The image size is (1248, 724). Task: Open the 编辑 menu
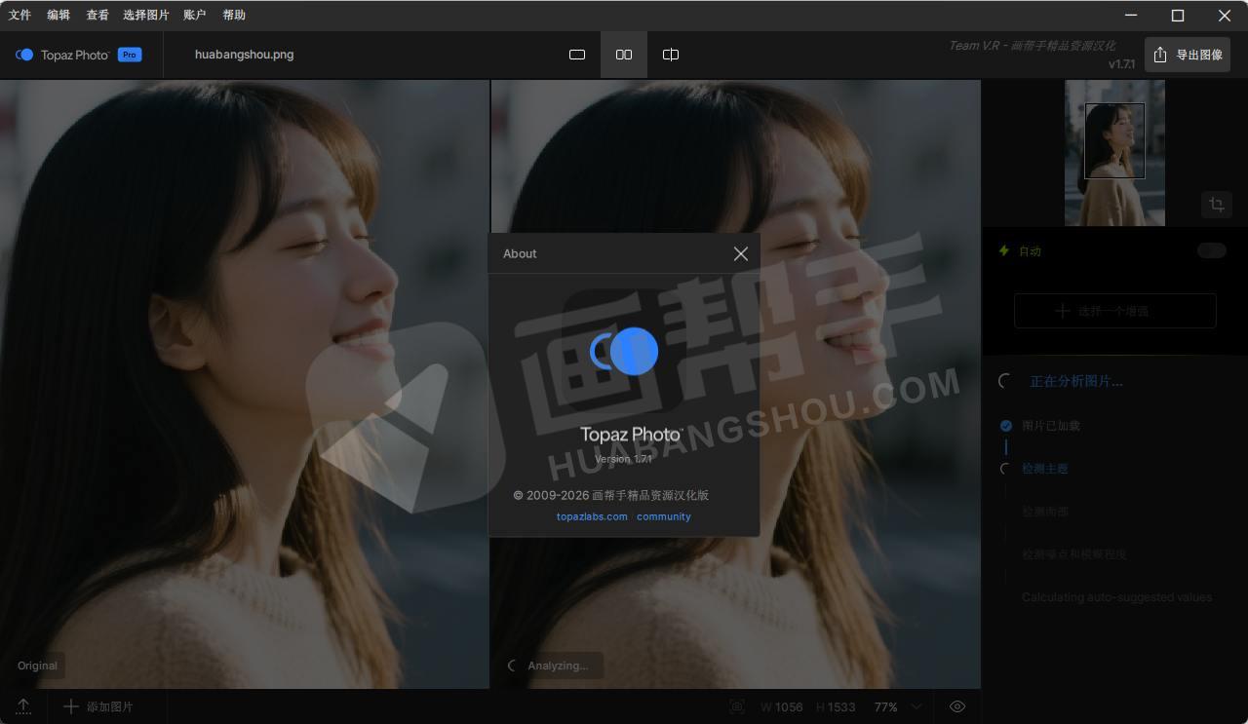tap(58, 15)
